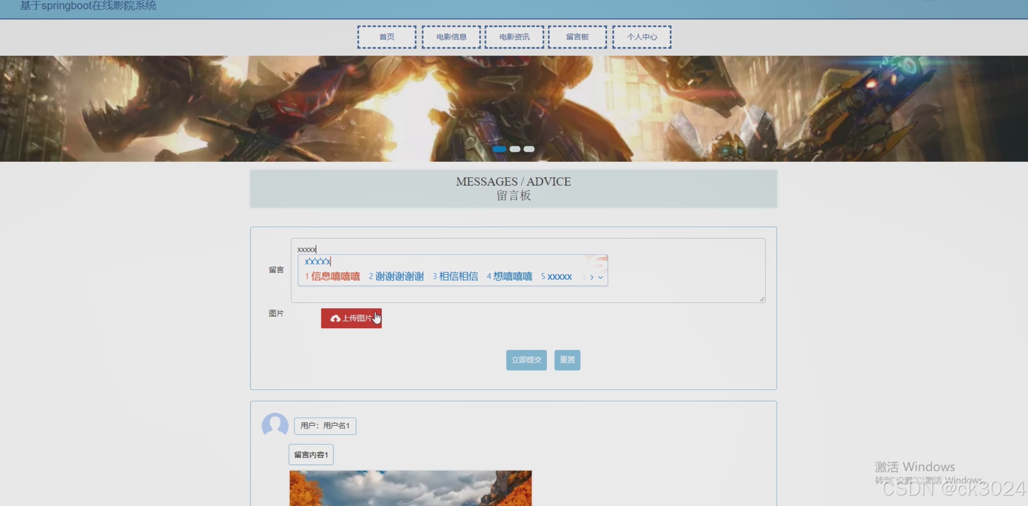Open the 电影信息 navigation tab
1028x506 pixels.
pyautogui.click(x=451, y=37)
